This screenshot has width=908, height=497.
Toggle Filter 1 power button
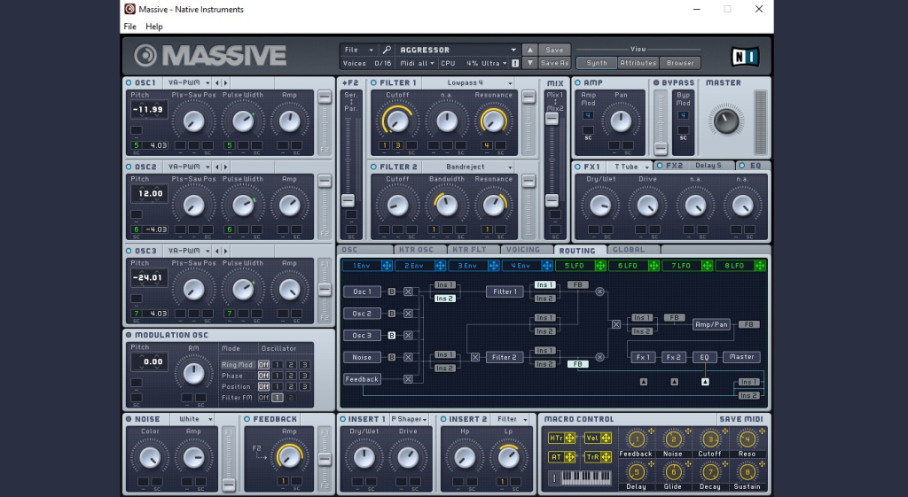click(x=373, y=82)
